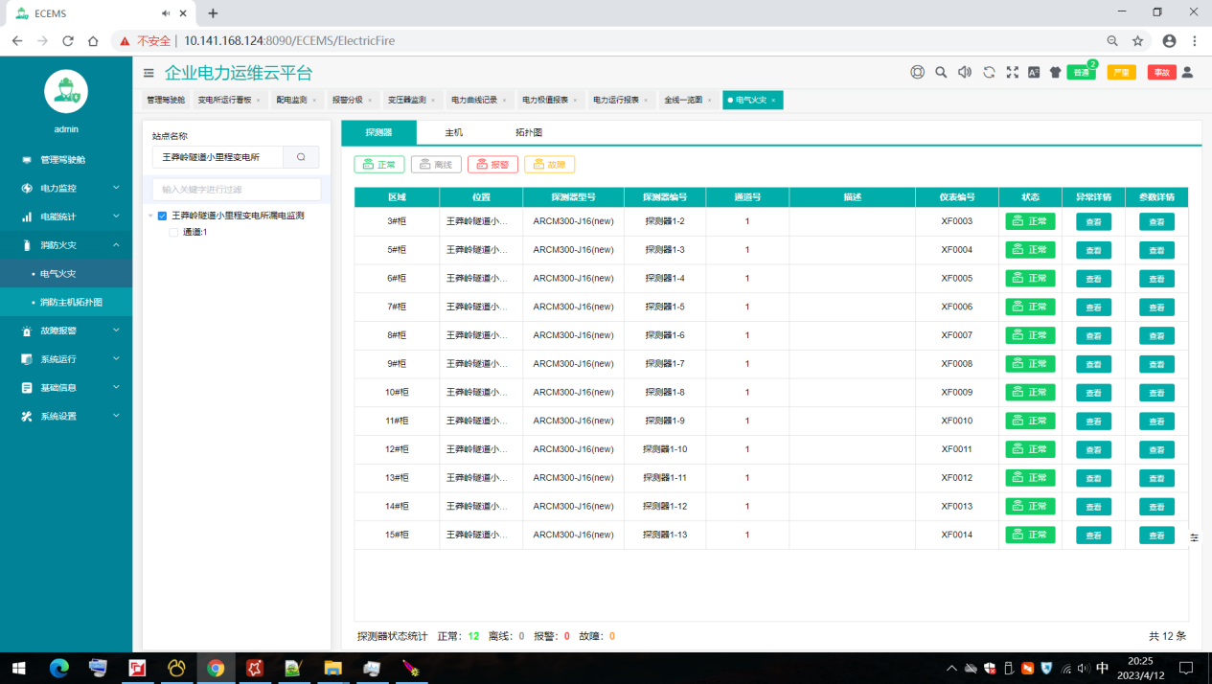
Task: Click the keyword filter input field
Action: tap(237, 190)
